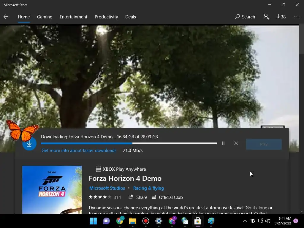The width and height of the screenshot is (304, 228).
Task: Select the Productivity tab
Action: 106,17
